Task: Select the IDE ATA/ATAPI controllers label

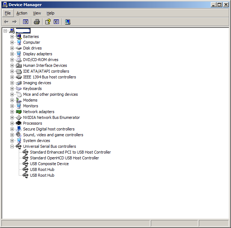Action: [x=46, y=71]
